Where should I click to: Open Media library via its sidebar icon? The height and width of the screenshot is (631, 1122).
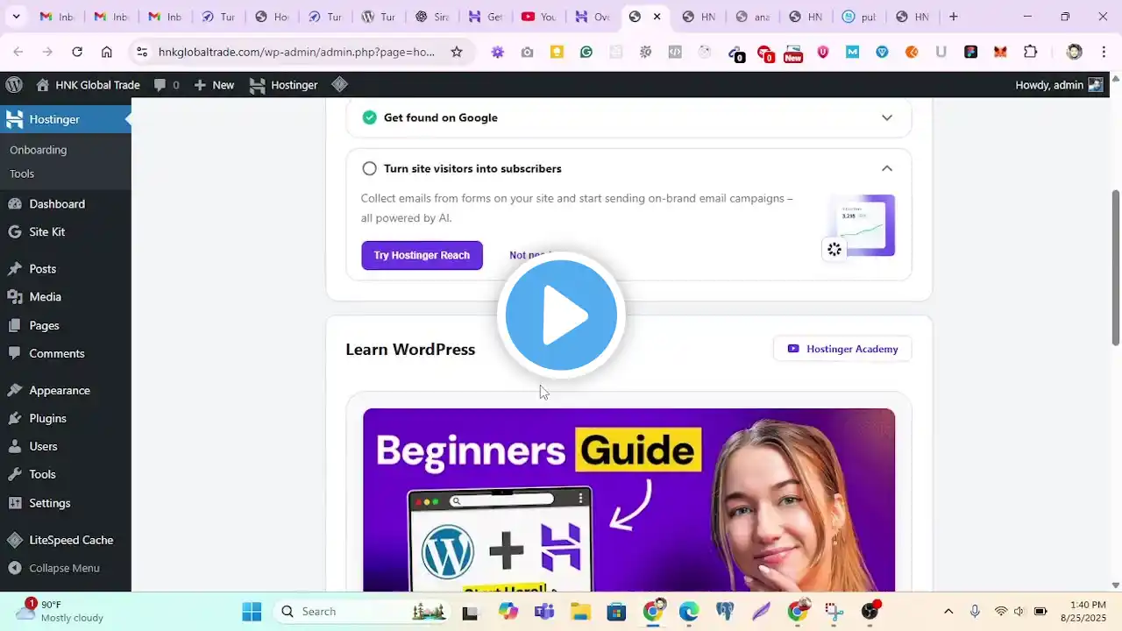point(14,297)
